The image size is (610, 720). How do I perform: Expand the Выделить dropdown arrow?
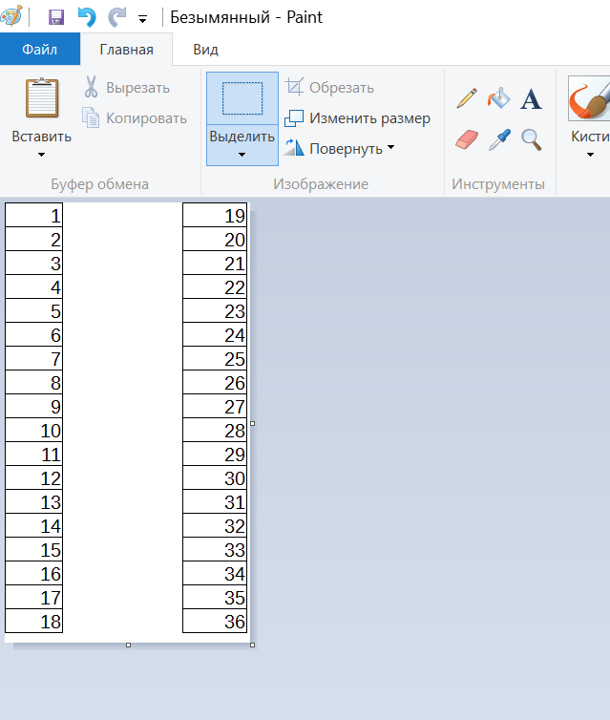tap(242, 155)
